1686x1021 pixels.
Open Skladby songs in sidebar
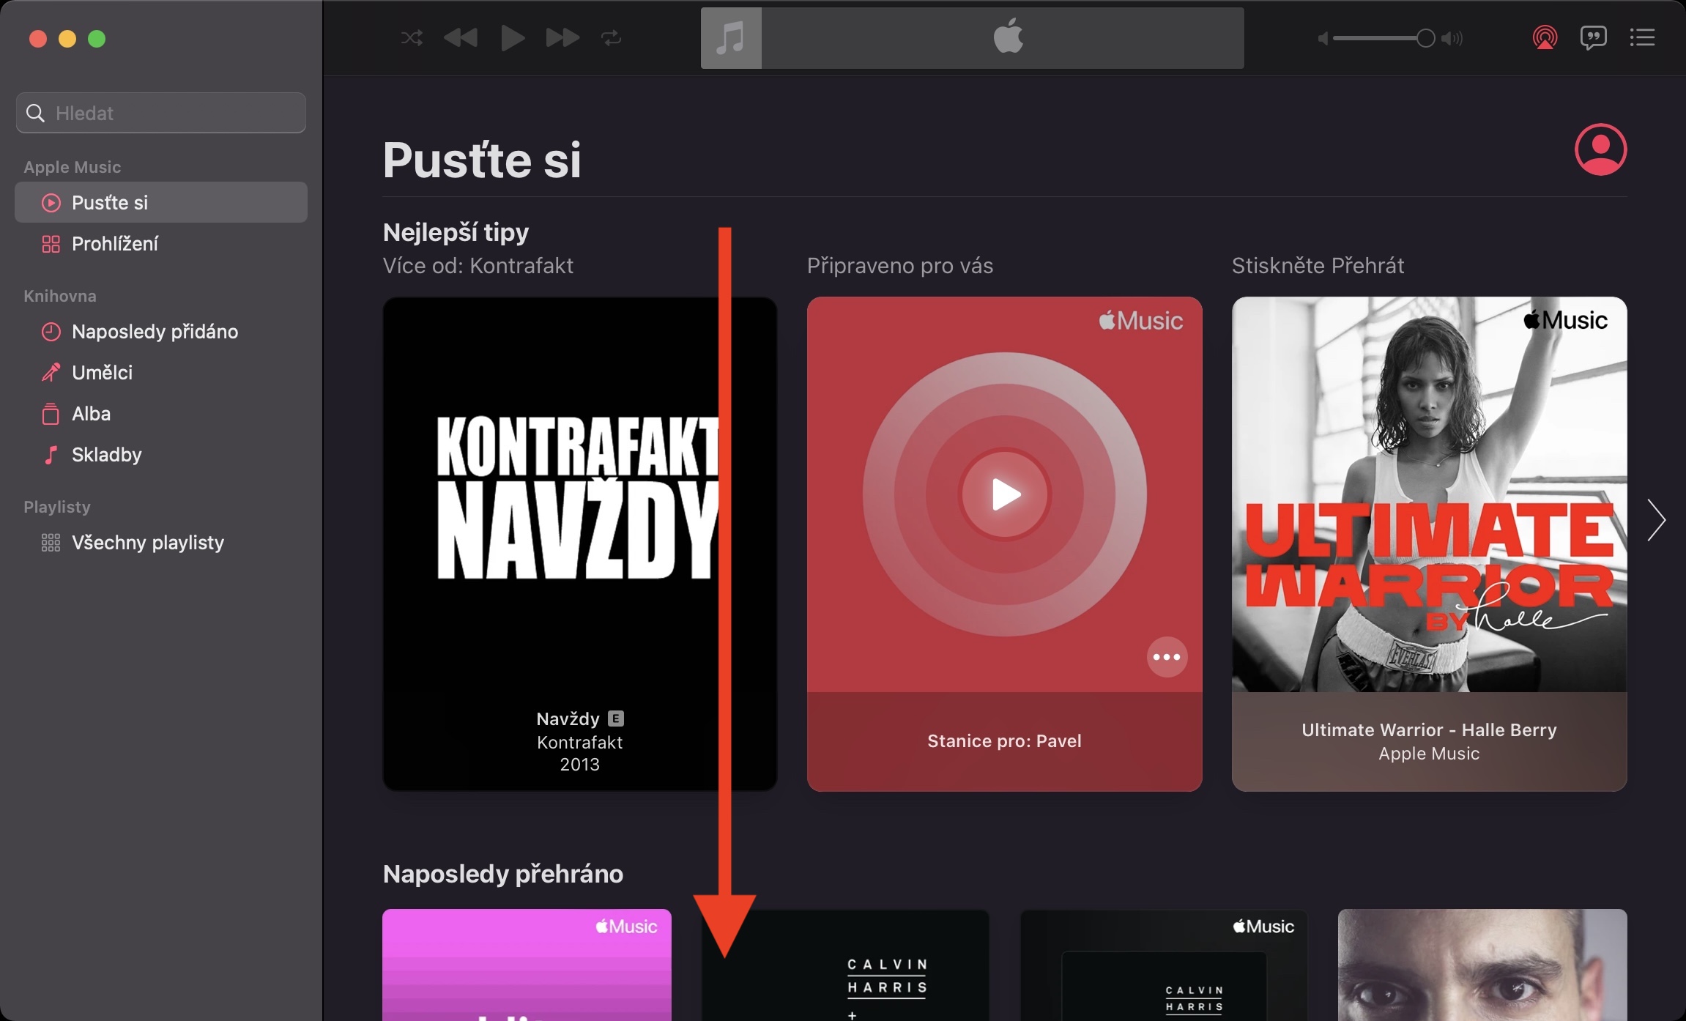click(106, 455)
